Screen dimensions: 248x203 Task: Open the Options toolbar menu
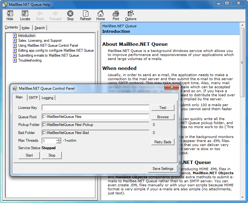131,15
